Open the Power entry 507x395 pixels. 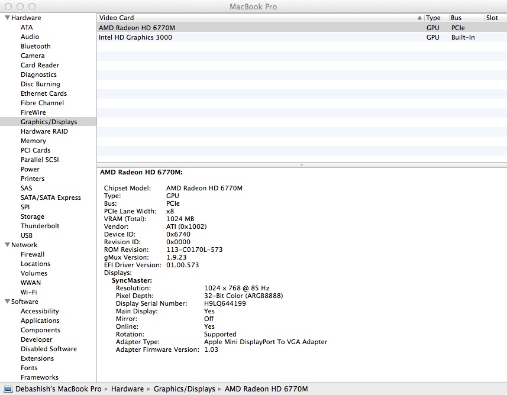pos(30,169)
